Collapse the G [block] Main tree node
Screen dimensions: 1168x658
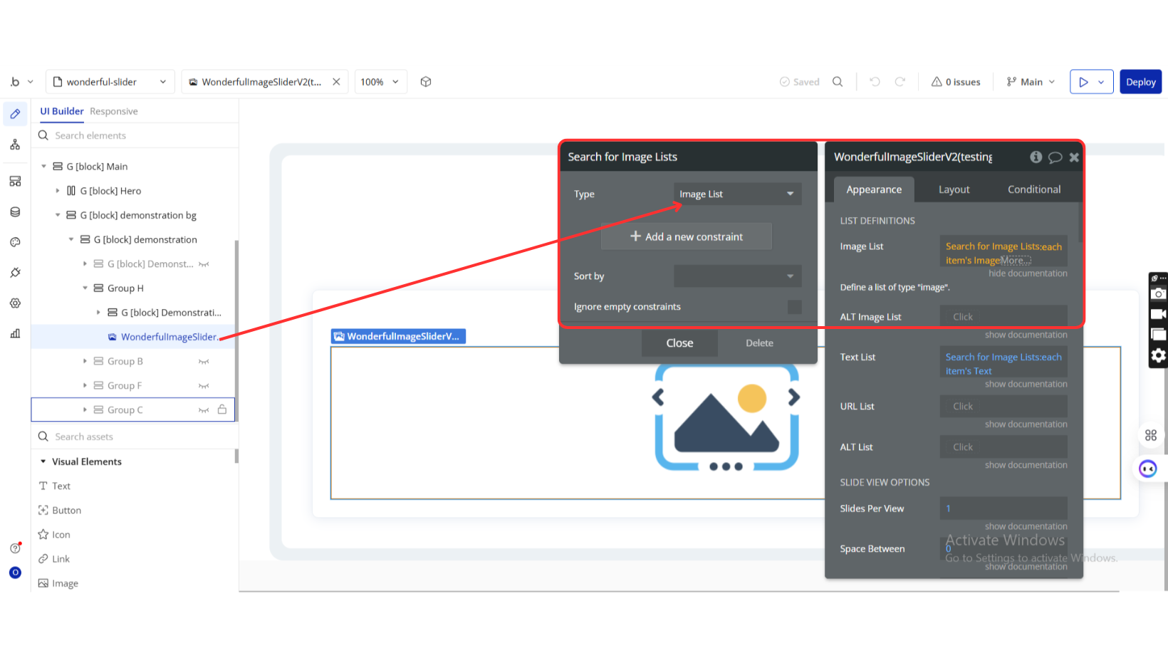(43, 167)
